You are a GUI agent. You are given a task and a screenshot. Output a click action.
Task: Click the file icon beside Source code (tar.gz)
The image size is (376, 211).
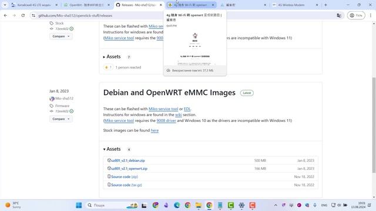pos(109,185)
